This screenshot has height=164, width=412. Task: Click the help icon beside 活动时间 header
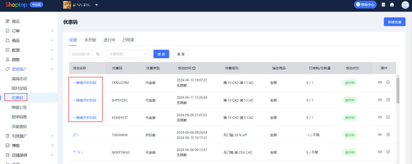pyautogui.click(x=194, y=68)
